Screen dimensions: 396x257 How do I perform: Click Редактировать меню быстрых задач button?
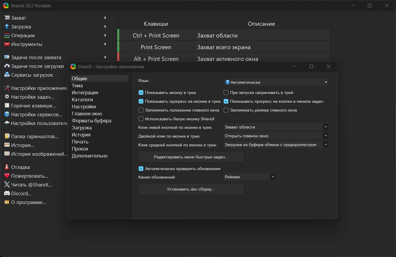191,157
